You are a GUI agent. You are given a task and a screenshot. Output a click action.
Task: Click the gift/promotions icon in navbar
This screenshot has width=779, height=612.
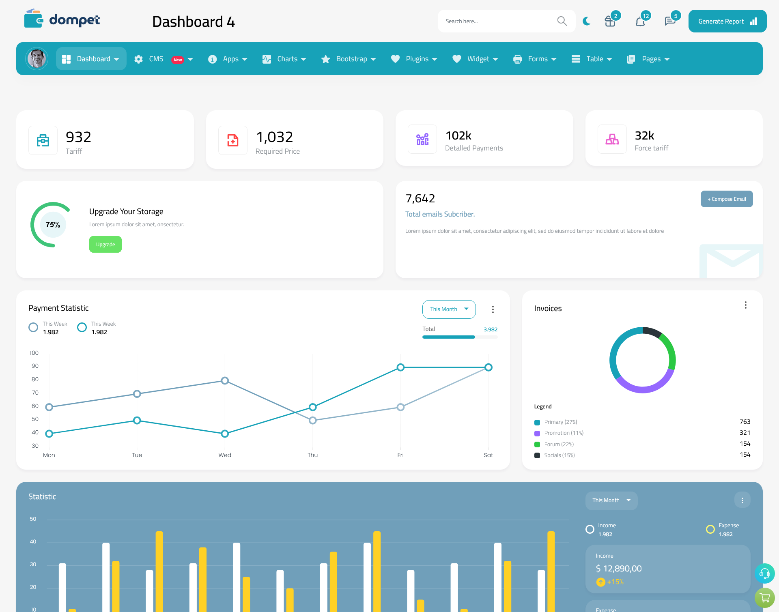pos(609,21)
